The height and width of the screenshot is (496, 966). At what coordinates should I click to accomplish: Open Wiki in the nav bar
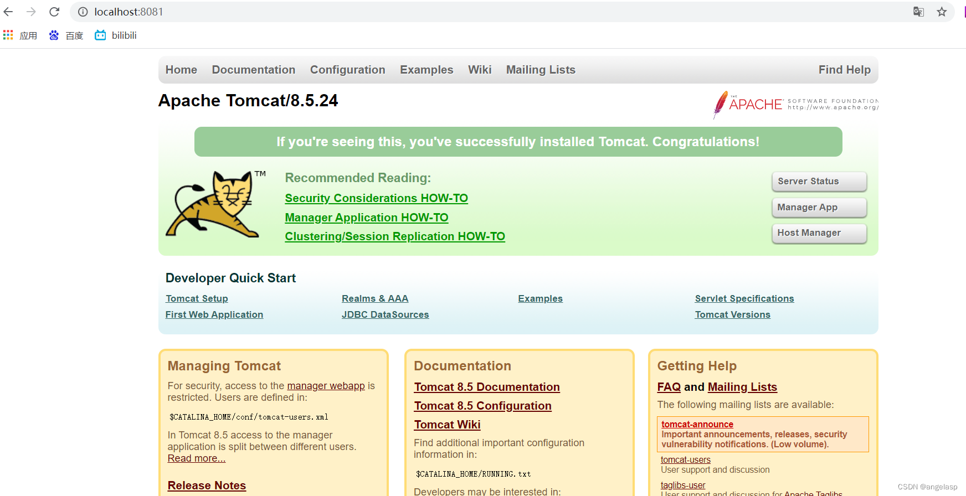480,70
